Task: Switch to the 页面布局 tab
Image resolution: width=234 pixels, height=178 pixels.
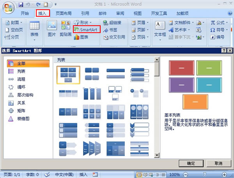Action: click(64, 13)
